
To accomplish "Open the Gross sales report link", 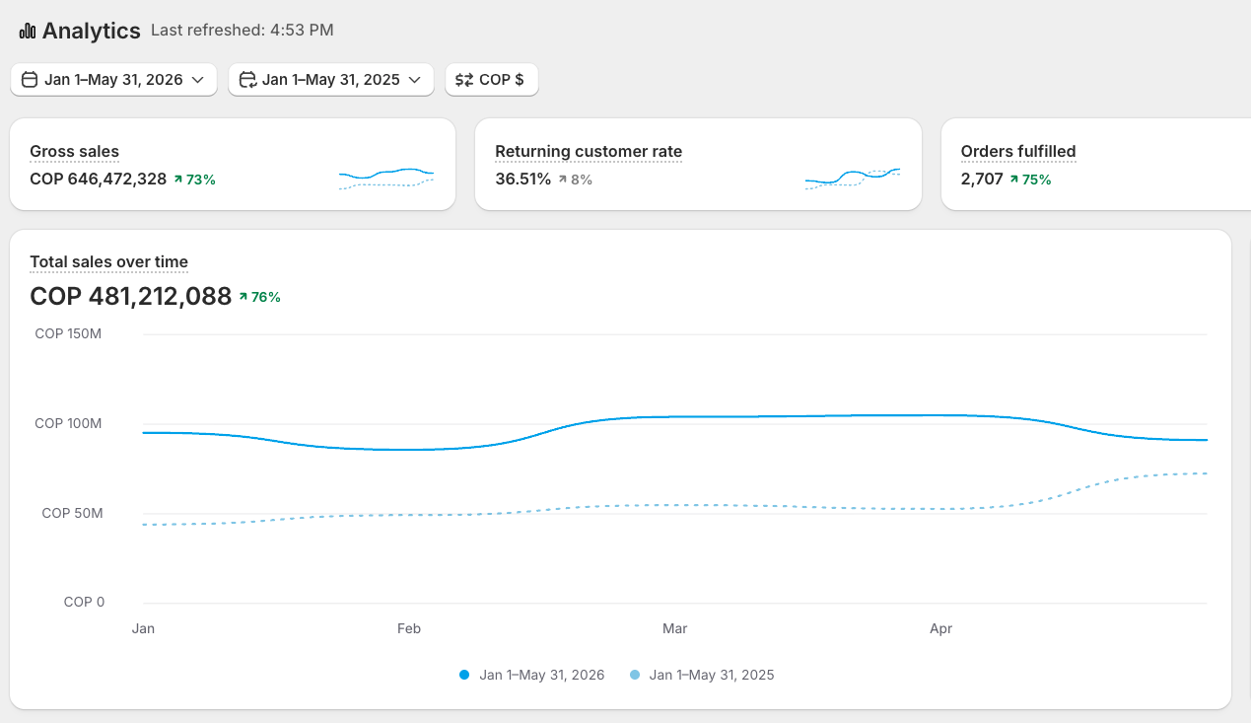I will pyautogui.click(x=74, y=152).
